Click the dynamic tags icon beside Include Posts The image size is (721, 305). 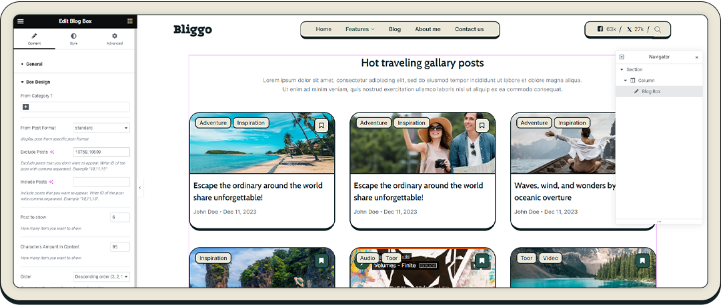[x=51, y=182]
